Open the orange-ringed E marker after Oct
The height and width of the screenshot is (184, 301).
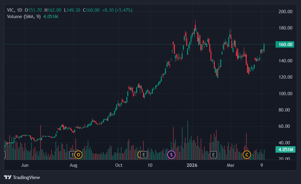143,155
